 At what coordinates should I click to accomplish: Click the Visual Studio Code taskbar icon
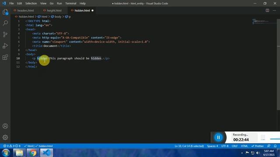tap(46, 153)
